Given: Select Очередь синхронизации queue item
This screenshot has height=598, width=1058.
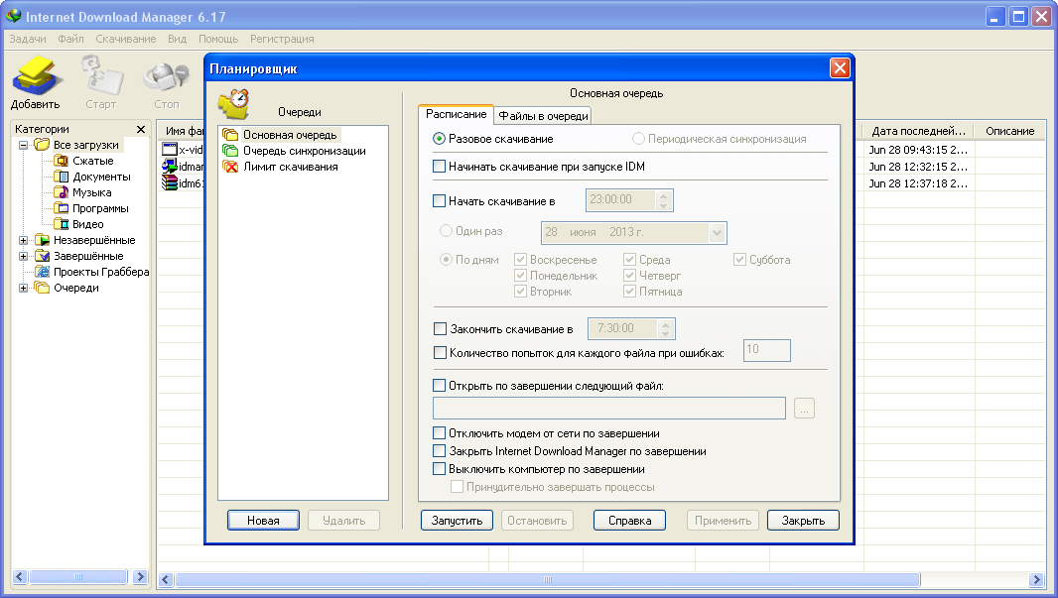Looking at the screenshot, I should (304, 151).
